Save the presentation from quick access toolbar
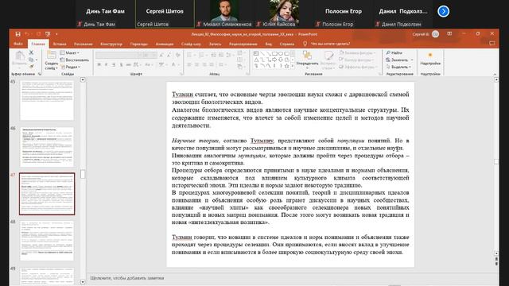Viewport: 509px width, 286px height. coord(17,34)
